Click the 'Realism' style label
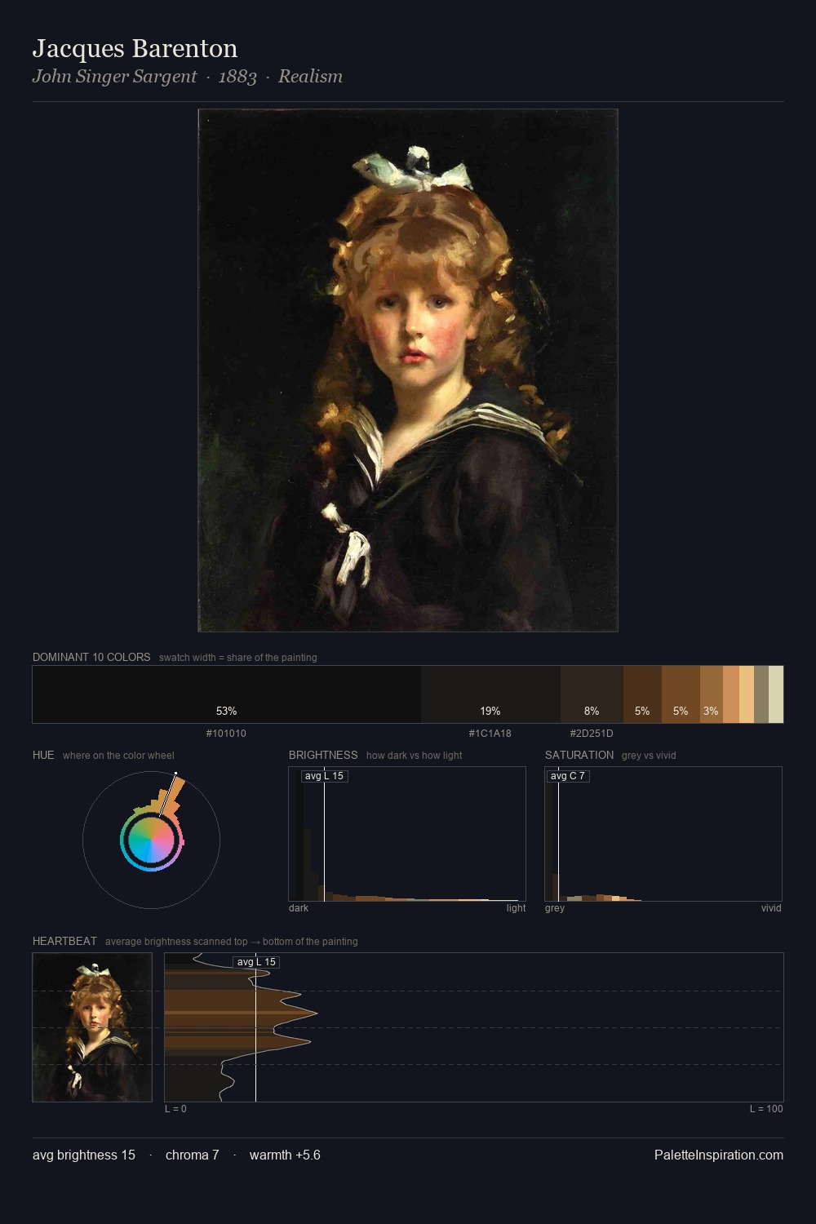 pyautogui.click(x=310, y=77)
